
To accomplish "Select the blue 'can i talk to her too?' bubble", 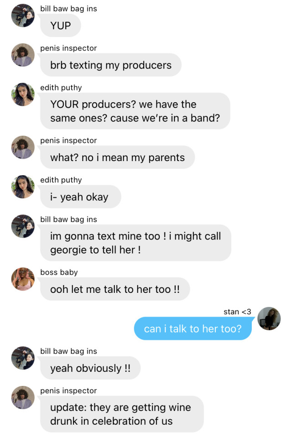I will [x=193, y=328].
